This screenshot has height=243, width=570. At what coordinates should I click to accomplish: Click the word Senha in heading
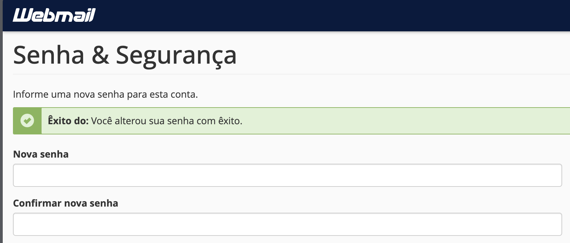coord(49,55)
